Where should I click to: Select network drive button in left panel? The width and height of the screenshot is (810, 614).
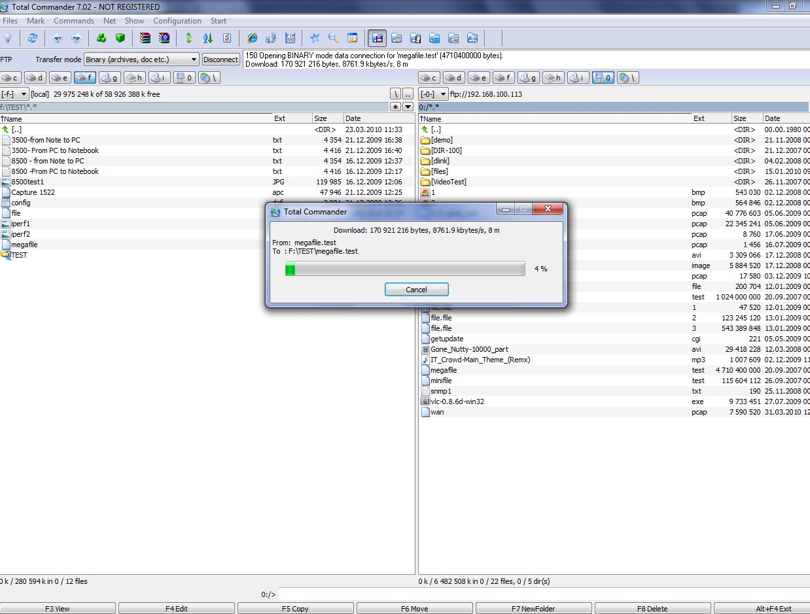pyautogui.click(x=209, y=78)
